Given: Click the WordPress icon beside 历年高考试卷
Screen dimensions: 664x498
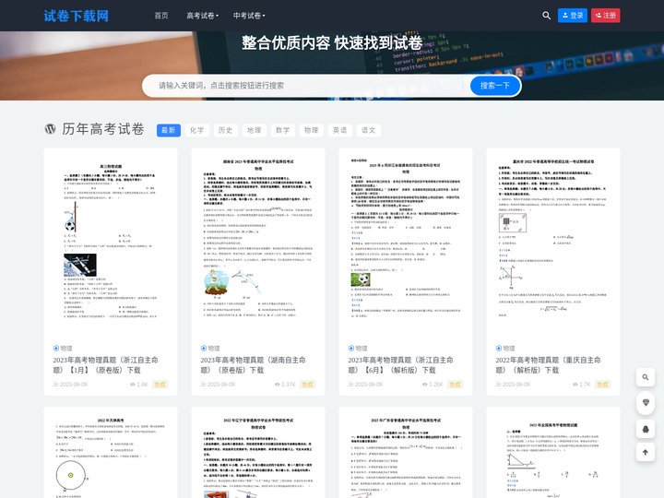Looking at the screenshot, I should click(51, 129).
